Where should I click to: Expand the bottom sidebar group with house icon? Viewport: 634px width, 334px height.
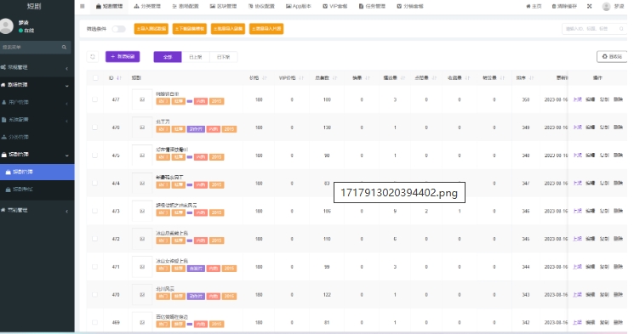[37, 210]
